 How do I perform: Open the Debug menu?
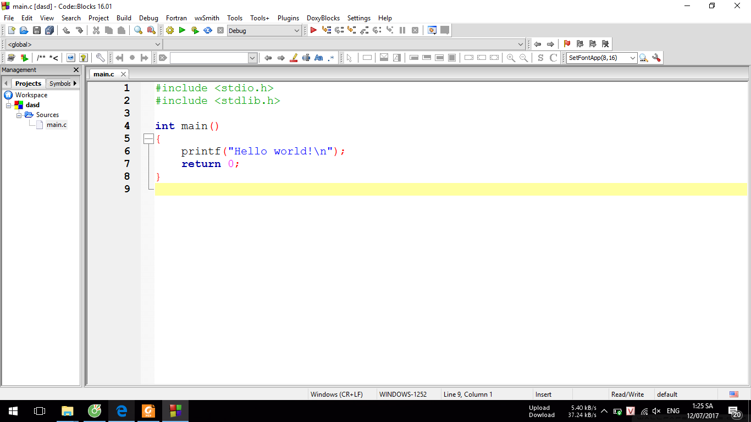point(148,18)
